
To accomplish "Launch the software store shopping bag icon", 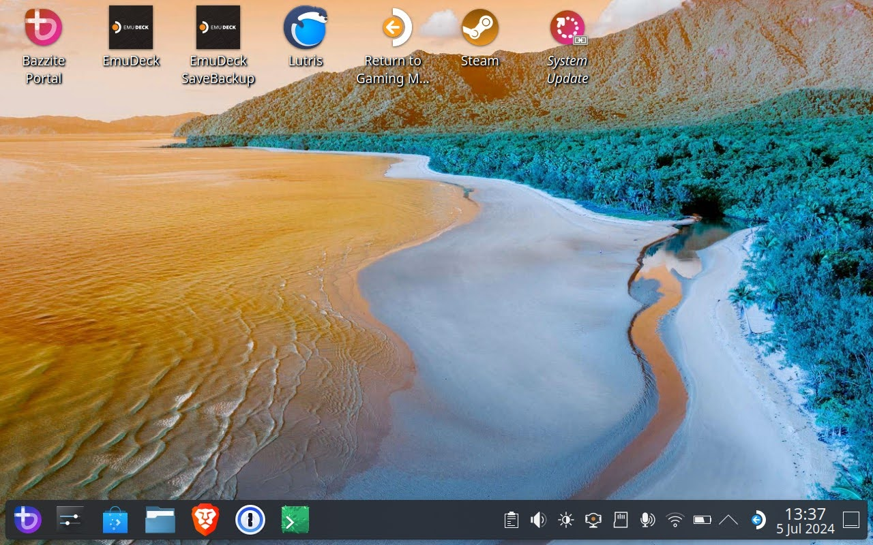I will click(115, 520).
